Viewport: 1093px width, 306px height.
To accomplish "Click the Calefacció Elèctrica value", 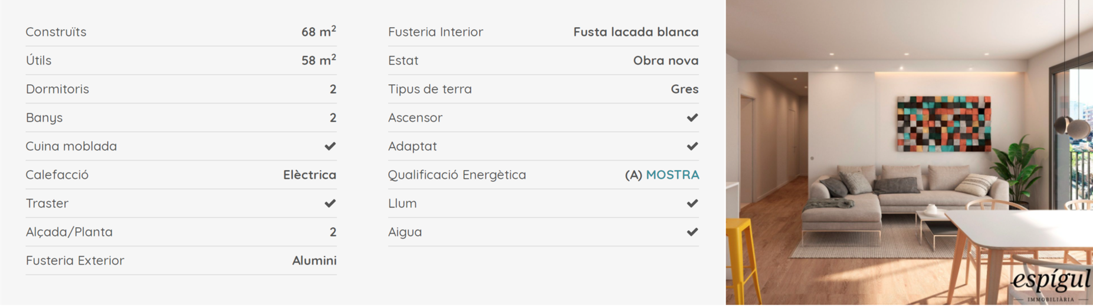I will click(310, 175).
